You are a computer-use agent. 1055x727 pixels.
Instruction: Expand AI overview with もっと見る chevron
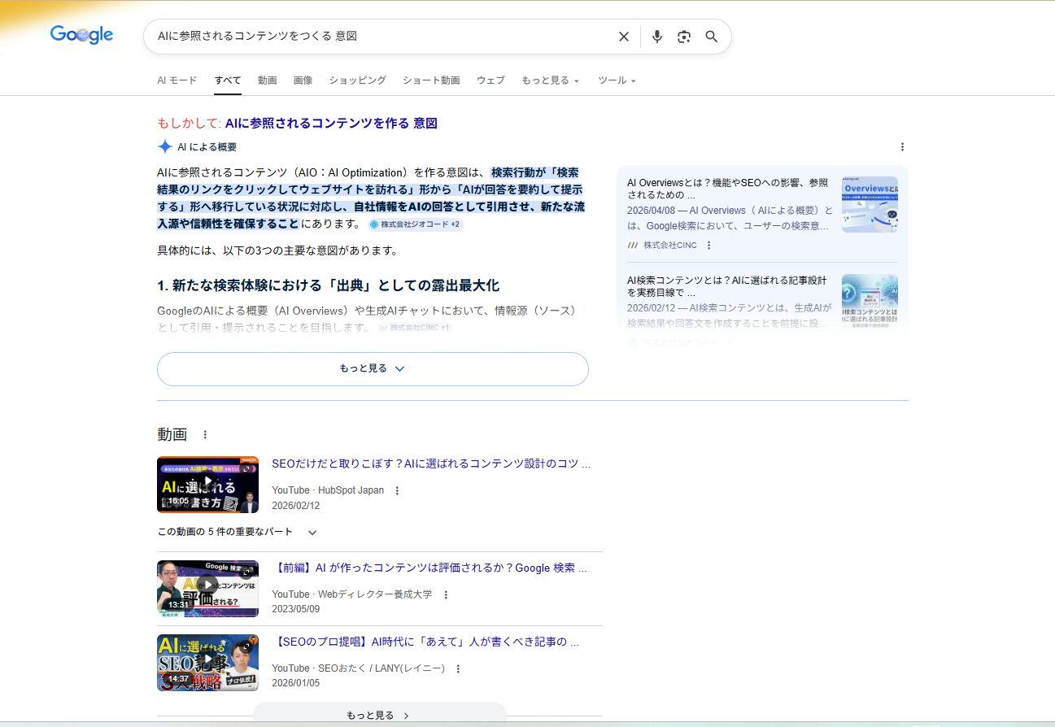tap(372, 368)
